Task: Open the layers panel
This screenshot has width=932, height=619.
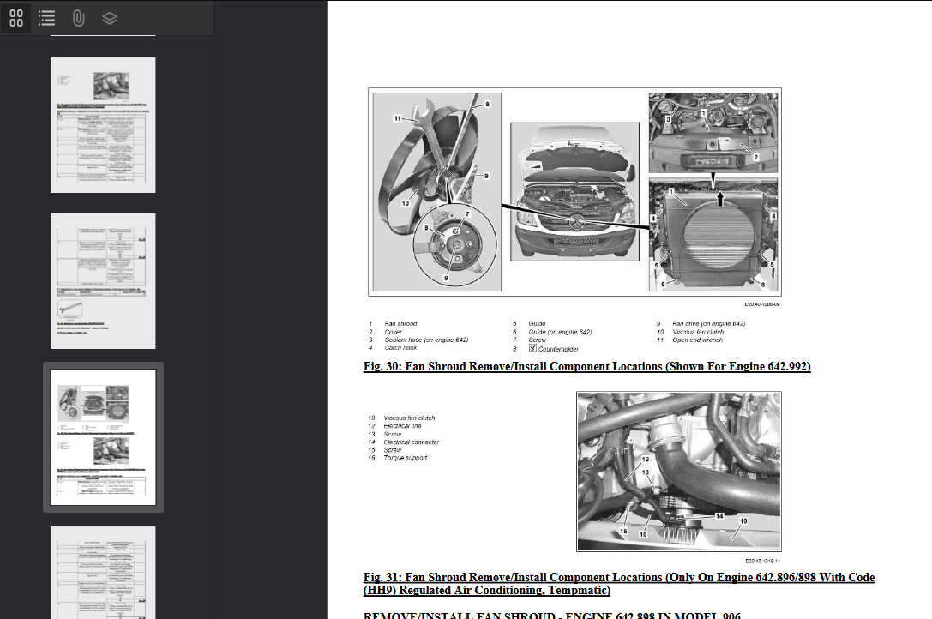Action: pyautogui.click(x=108, y=18)
